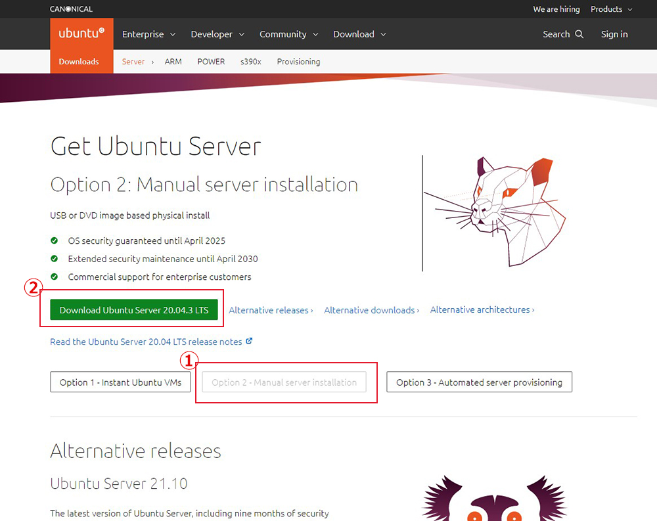This screenshot has height=521, width=657.
Task: Open the Canonical logo link
Action: [x=71, y=9]
